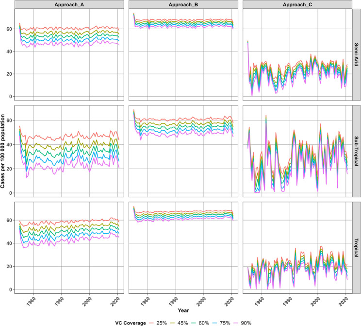Click the magenta 90% legend line key

coord(236,323)
